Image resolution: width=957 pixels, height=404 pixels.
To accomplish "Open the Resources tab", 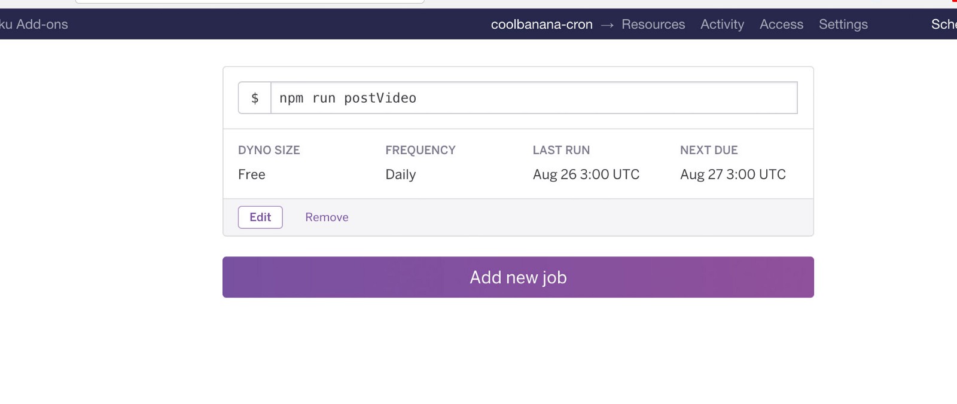I will click(x=653, y=25).
